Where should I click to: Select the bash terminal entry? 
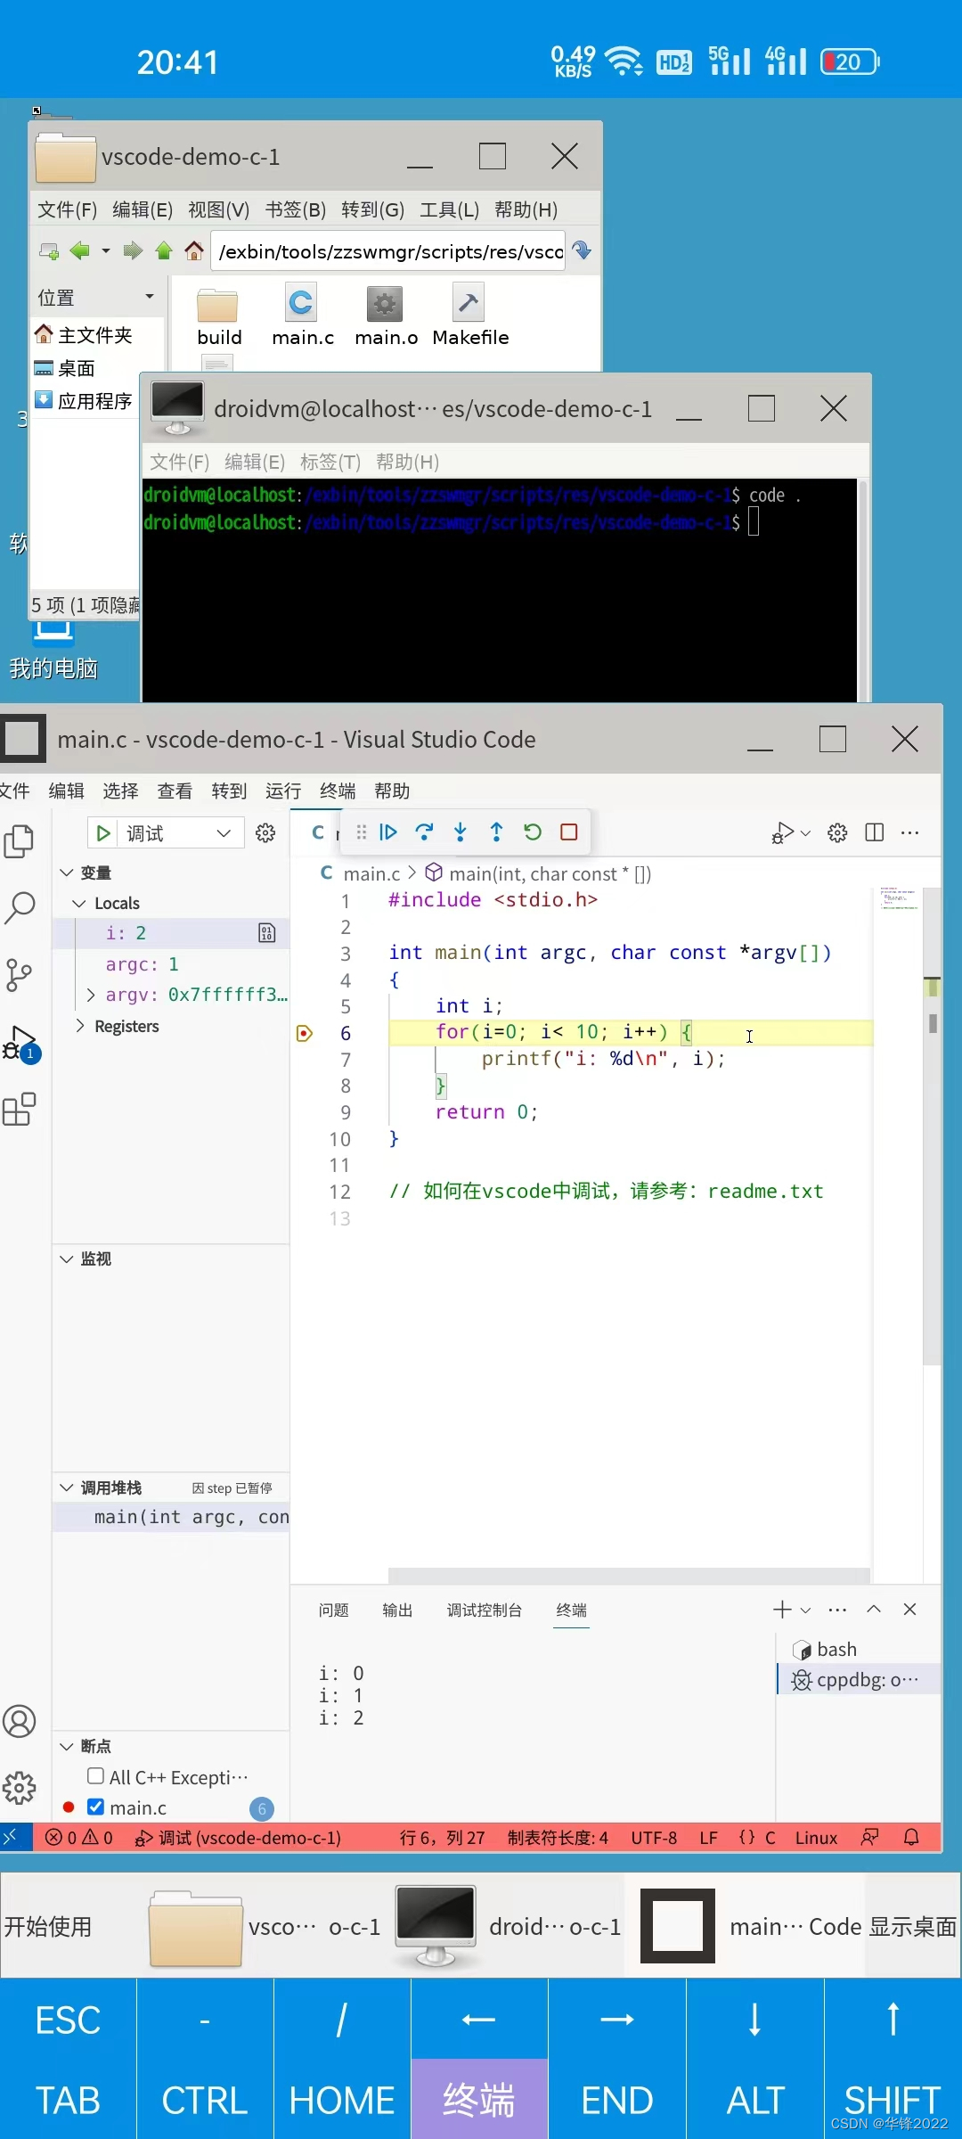859,1650
